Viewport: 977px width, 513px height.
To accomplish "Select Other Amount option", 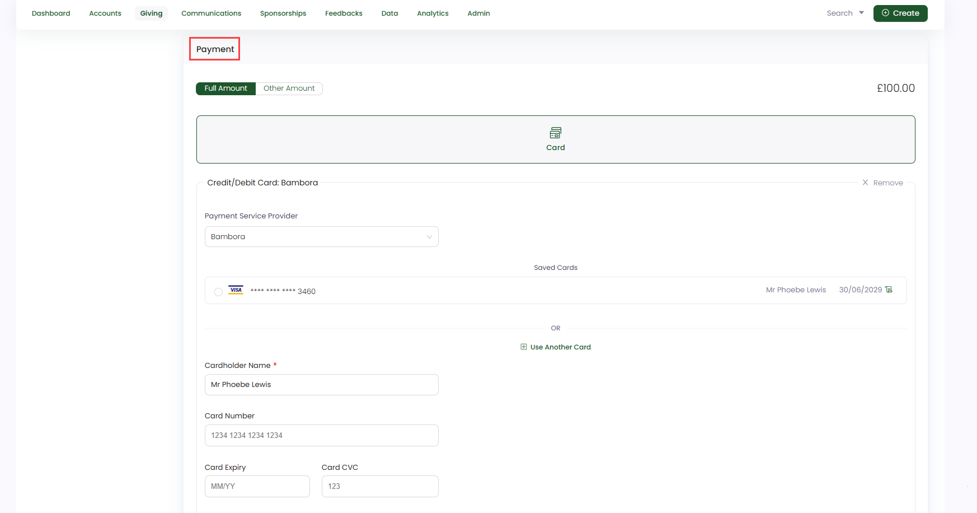I will point(289,88).
